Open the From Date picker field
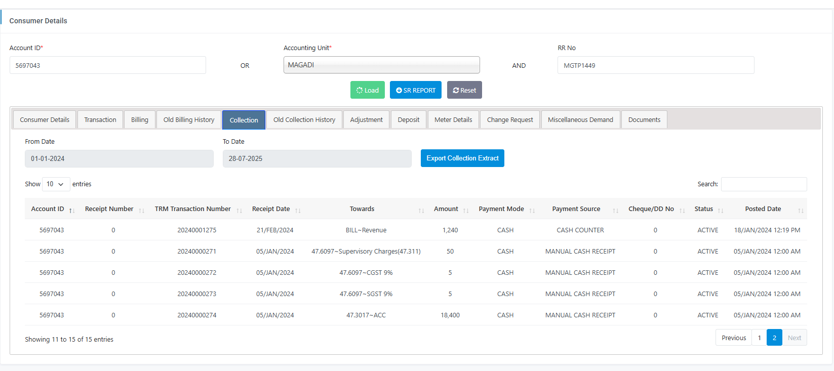Image resolution: width=834 pixels, height=371 pixels. click(x=119, y=158)
